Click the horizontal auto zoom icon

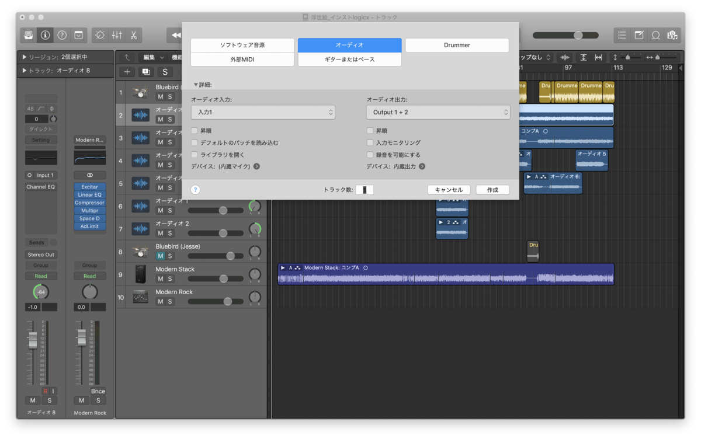click(x=598, y=57)
